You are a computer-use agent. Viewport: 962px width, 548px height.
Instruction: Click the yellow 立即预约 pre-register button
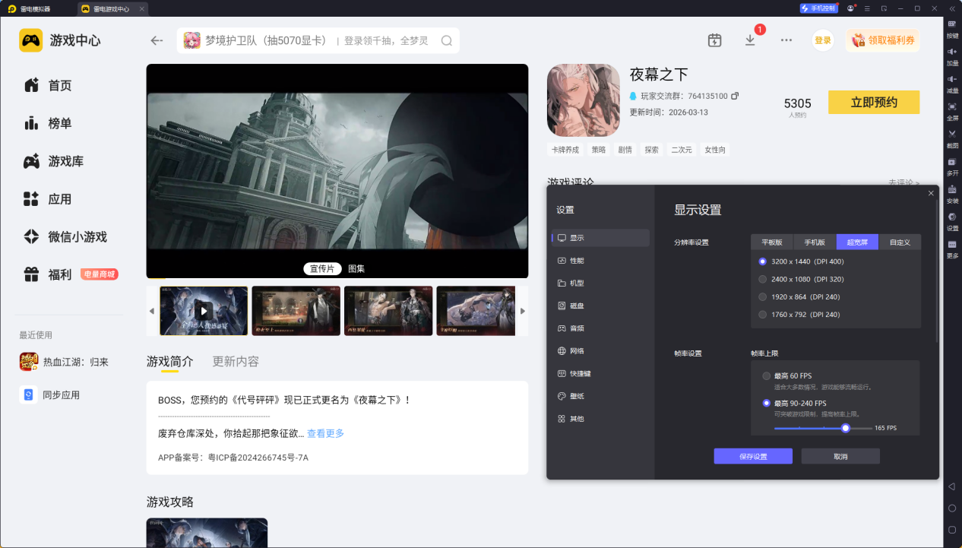[874, 103]
